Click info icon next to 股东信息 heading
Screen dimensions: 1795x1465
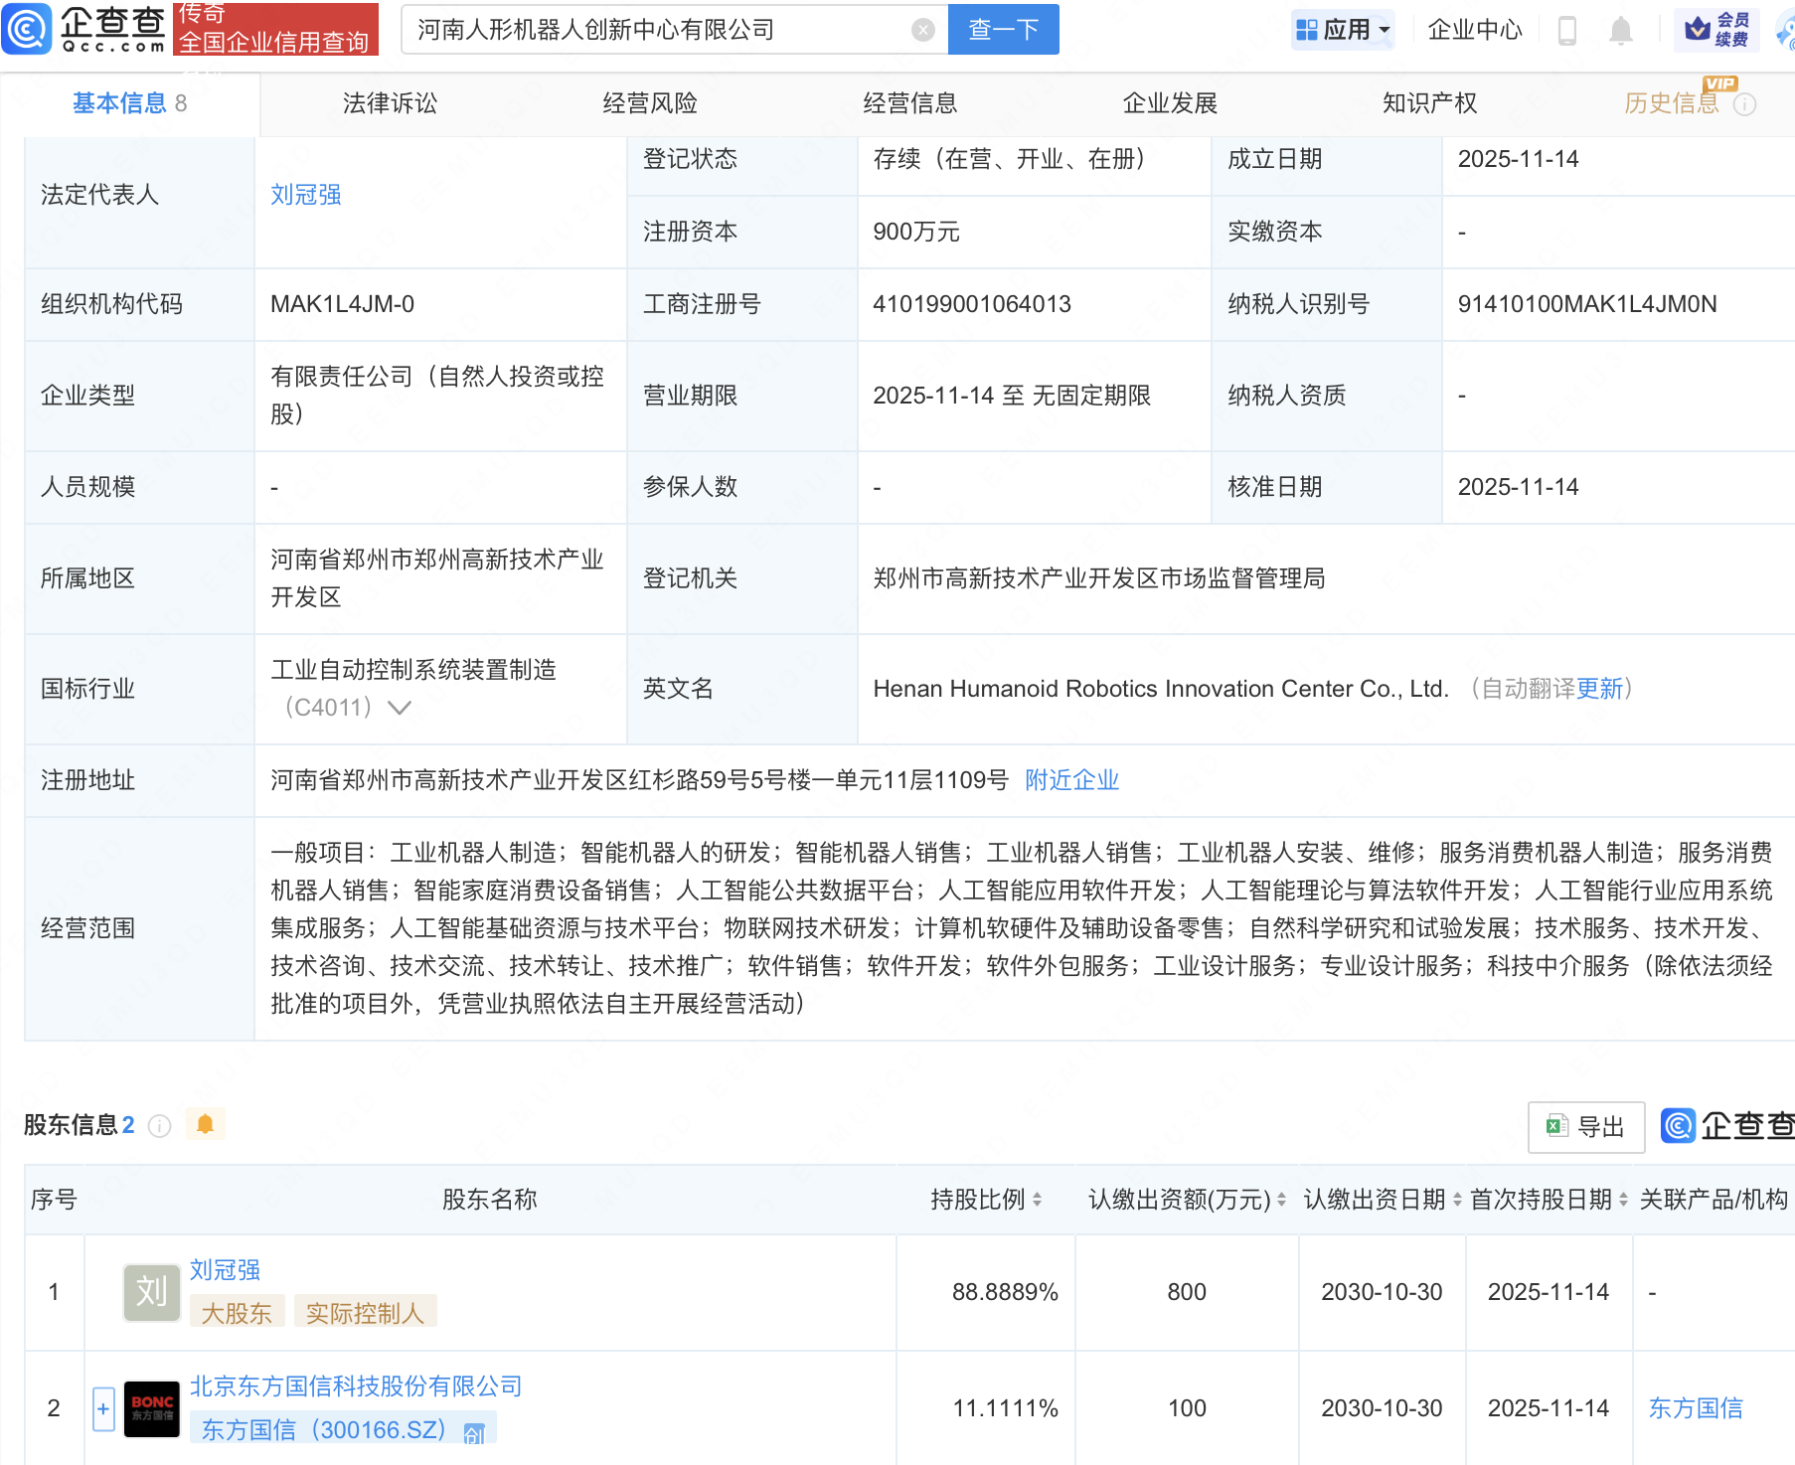pos(159,1126)
